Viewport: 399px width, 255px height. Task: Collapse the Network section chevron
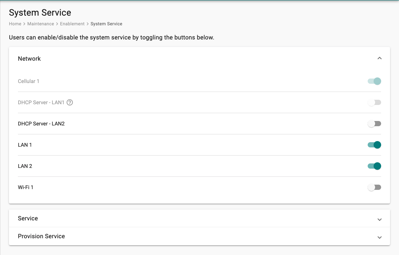pos(379,58)
